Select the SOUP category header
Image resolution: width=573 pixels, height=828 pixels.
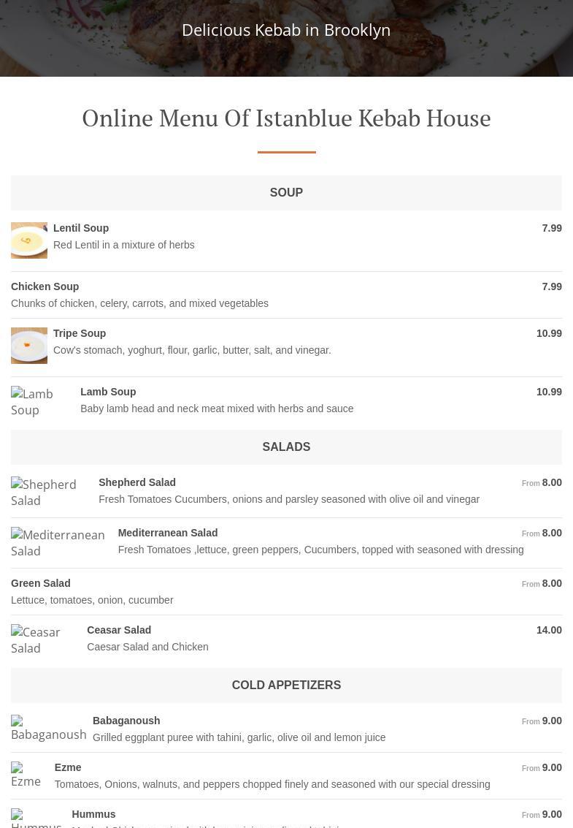[x=286, y=193]
